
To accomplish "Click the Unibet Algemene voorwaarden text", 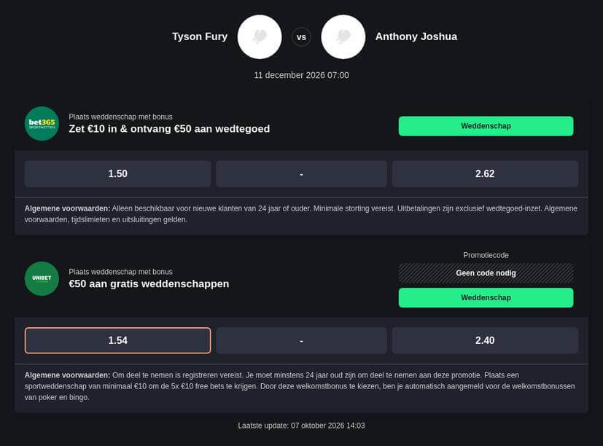I will click(300, 386).
